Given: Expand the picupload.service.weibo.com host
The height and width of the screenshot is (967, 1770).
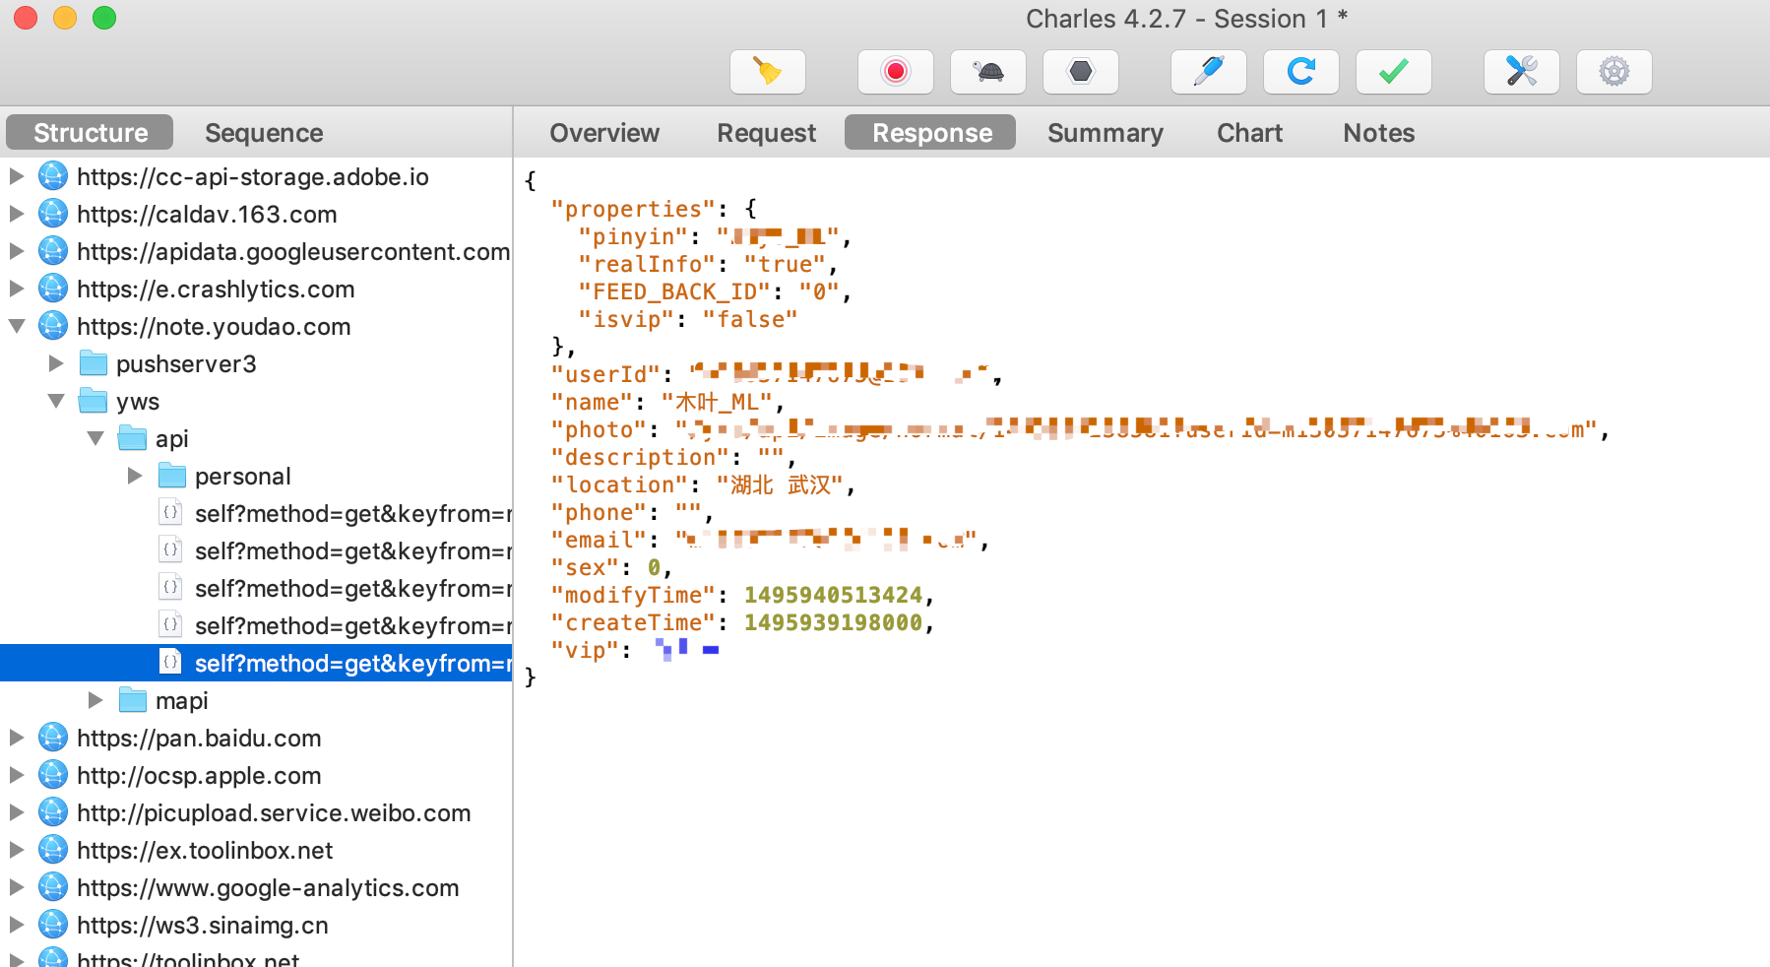Looking at the screenshot, I should click(17, 812).
